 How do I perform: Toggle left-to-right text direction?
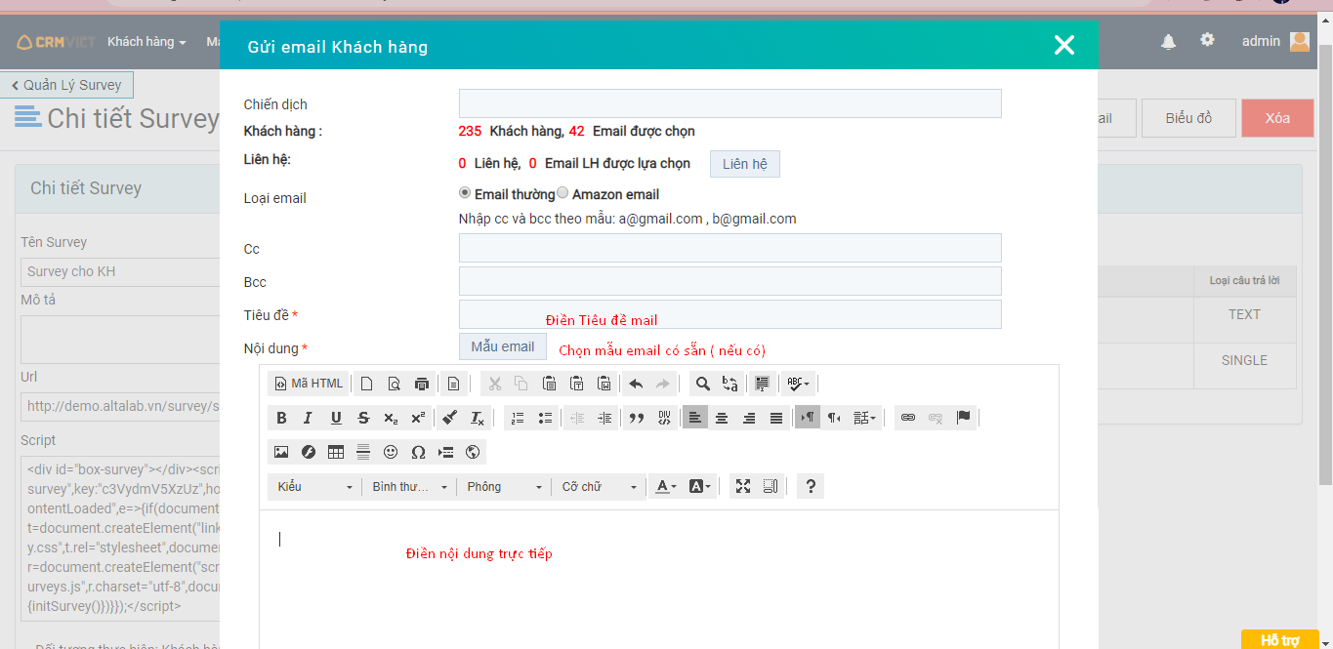808,418
